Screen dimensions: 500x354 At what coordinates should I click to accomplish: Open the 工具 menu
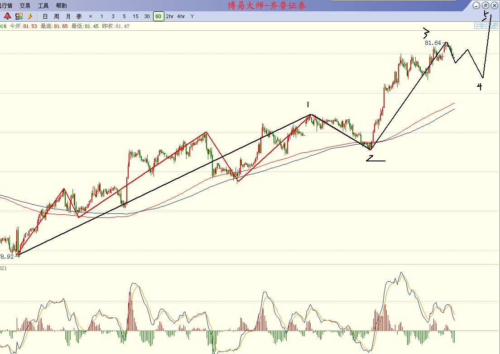[x=43, y=5]
